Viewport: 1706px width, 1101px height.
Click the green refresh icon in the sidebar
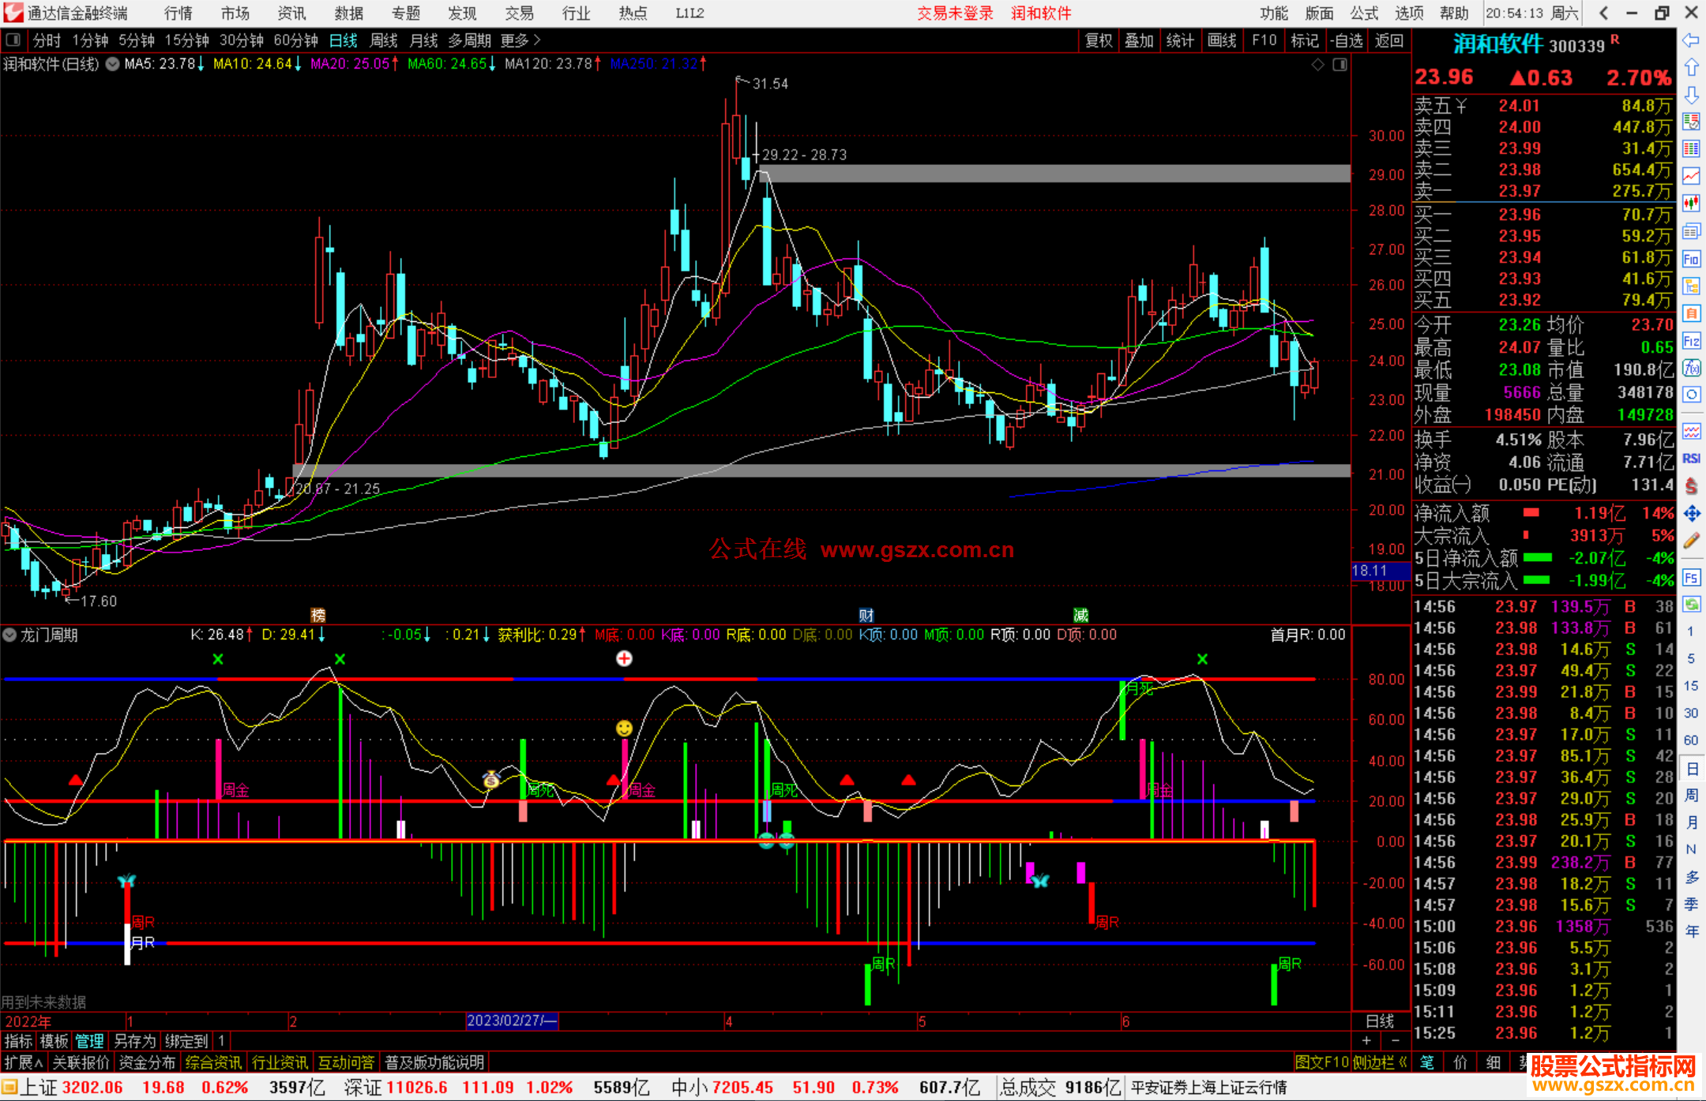[1691, 605]
